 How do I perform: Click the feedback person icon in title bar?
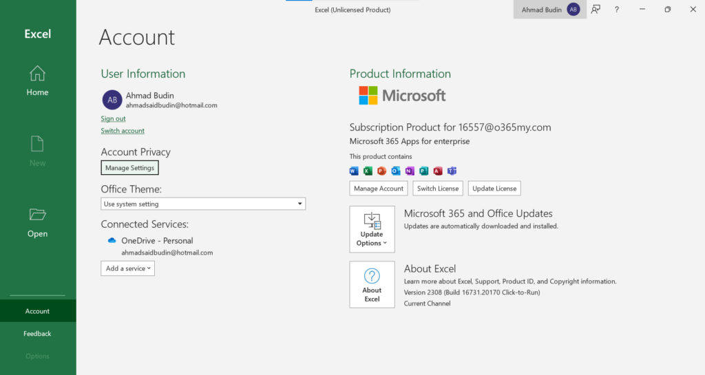596,10
